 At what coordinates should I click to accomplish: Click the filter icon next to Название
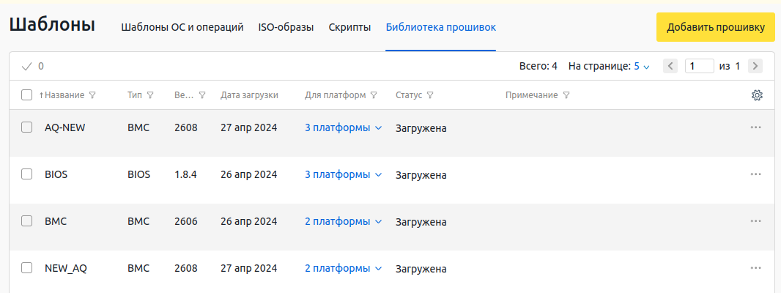click(x=92, y=95)
